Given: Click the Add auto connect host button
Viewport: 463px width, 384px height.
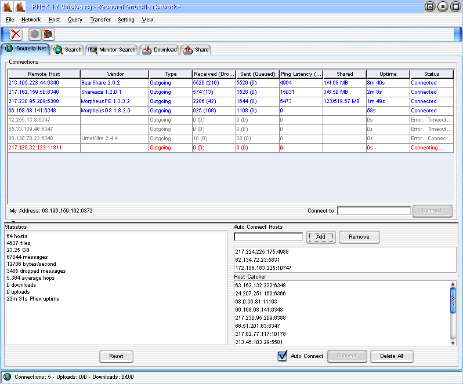Looking at the screenshot, I should 321,237.
